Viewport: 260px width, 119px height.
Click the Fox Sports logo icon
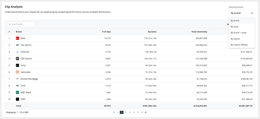(x=18, y=45)
